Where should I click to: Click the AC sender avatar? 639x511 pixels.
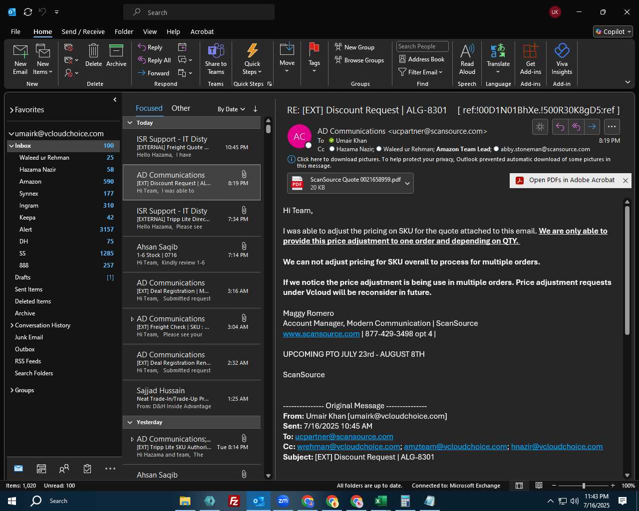pos(300,136)
